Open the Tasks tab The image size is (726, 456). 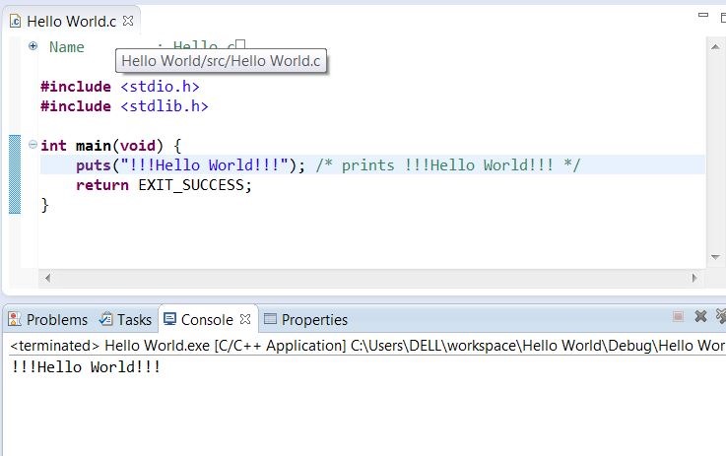[x=126, y=319]
